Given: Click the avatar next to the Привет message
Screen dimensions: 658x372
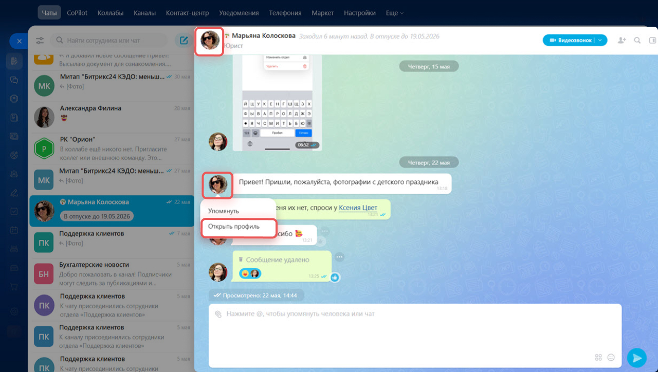Looking at the screenshot, I should pos(217,184).
